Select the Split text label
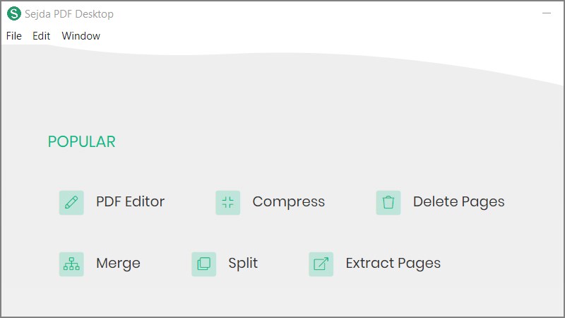Image resolution: width=565 pixels, height=318 pixels. click(242, 264)
